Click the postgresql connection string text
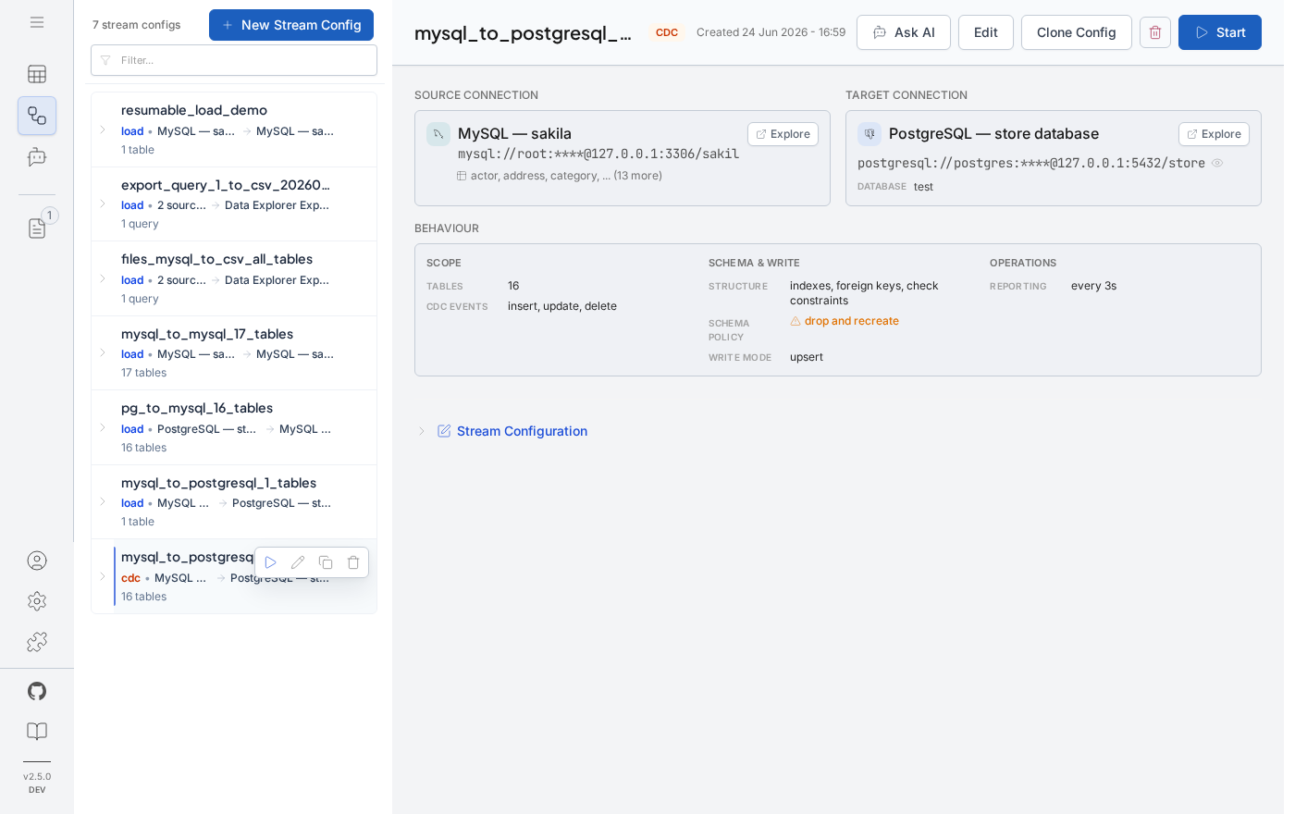Viewport: 1295px width, 814px height. click(1031, 163)
